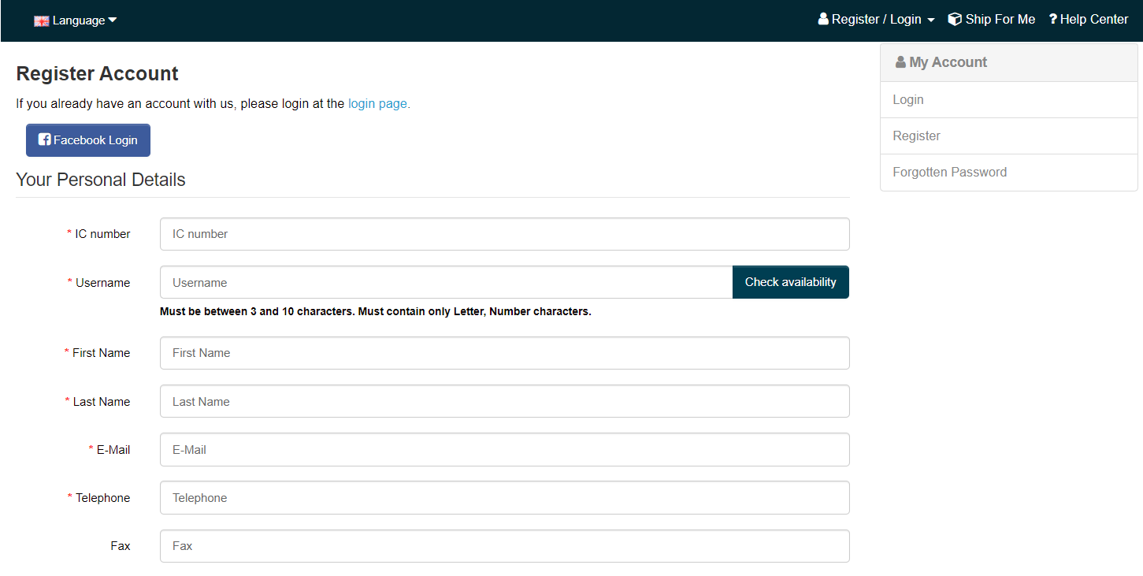Focus the Telephone input field
The image size is (1143, 576).
504,497
